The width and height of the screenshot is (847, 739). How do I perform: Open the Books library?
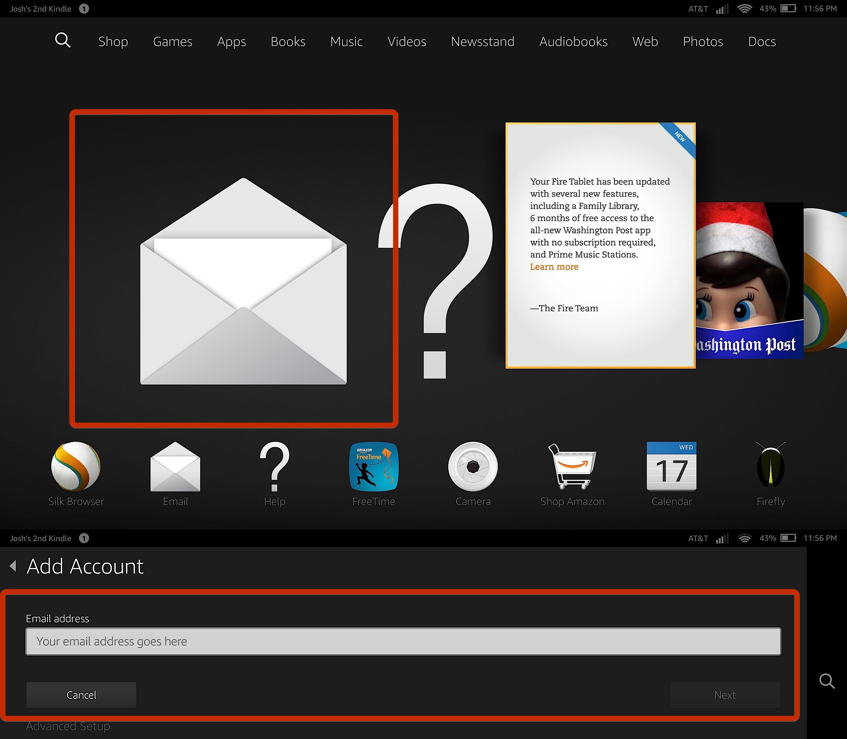tap(288, 42)
